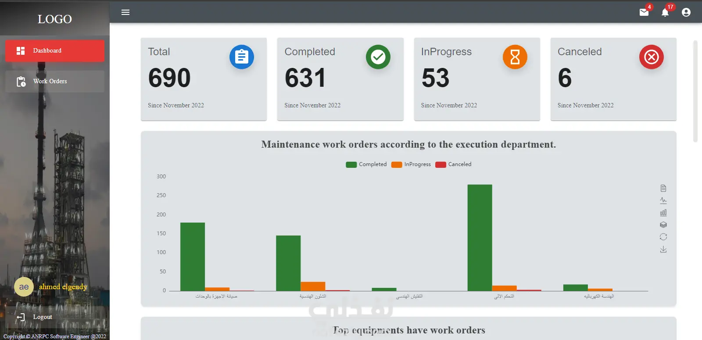The image size is (702, 340).
Task: Open the hamburger menu in top bar
Action: click(x=125, y=12)
